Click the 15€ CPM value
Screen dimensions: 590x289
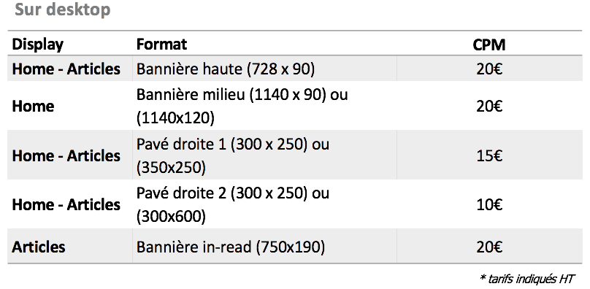point(489,155)
